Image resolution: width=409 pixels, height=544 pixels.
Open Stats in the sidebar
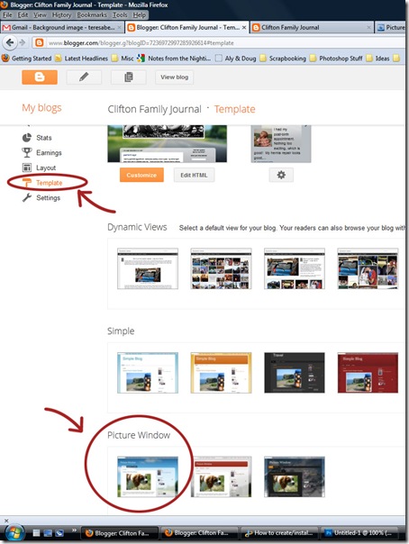click(x=44, y=138)
